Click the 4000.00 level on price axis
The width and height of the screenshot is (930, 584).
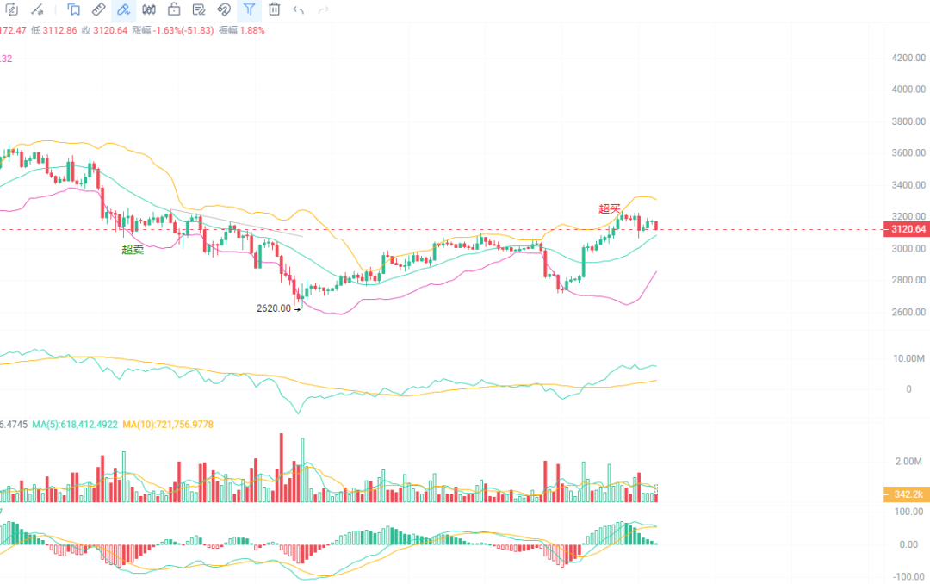click(x=908, y=90)
